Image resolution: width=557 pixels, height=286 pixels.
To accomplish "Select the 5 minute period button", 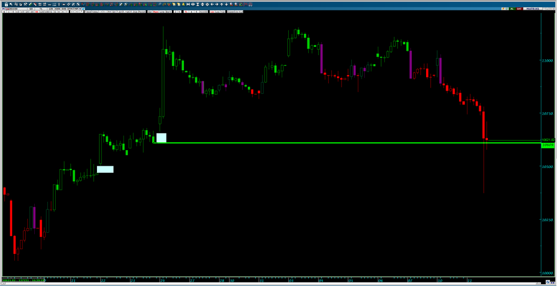I will (13, 12).
